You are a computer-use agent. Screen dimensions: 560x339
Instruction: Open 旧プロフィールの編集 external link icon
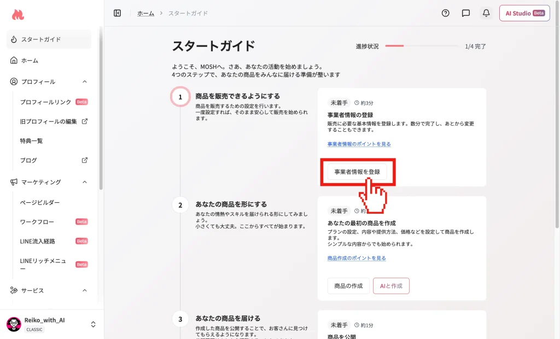click(x=85, y=121)
